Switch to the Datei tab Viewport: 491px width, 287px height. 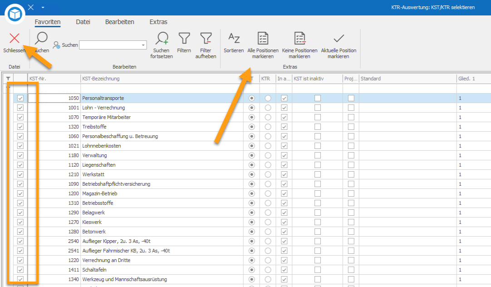pyautogui.click(x=83, y=22)
